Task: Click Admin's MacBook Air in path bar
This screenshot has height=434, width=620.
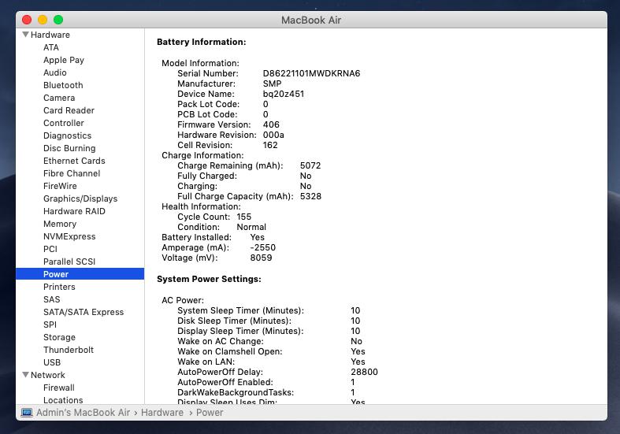Action: coord(83,413)
